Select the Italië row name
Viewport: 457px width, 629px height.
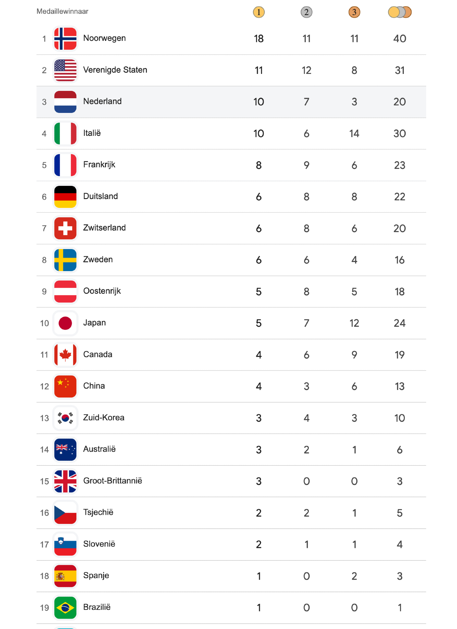point(92,133)
